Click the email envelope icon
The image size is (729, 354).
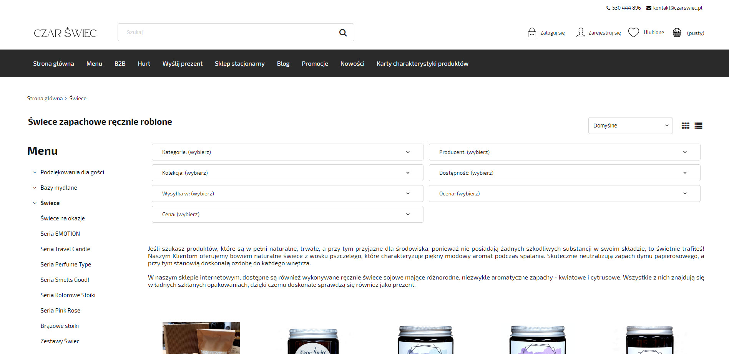pos(649,8)
